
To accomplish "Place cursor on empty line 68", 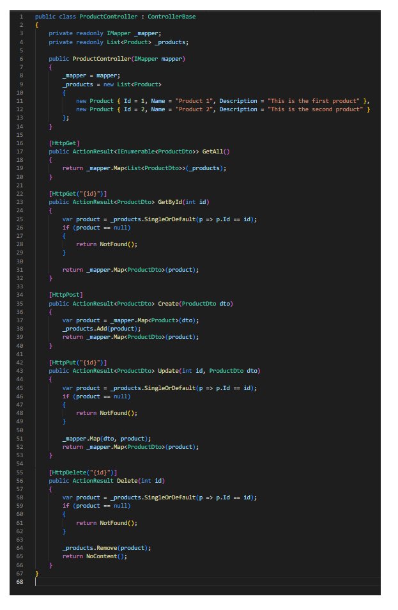I will (x=208, y=582).
